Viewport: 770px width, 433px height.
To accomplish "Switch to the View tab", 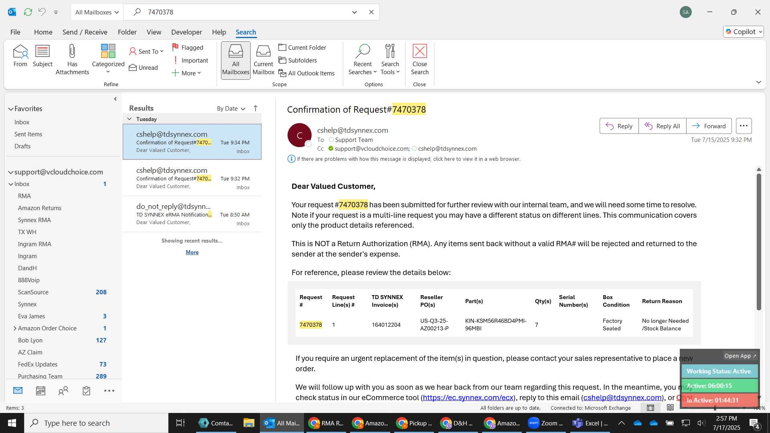I will point(154,32).
